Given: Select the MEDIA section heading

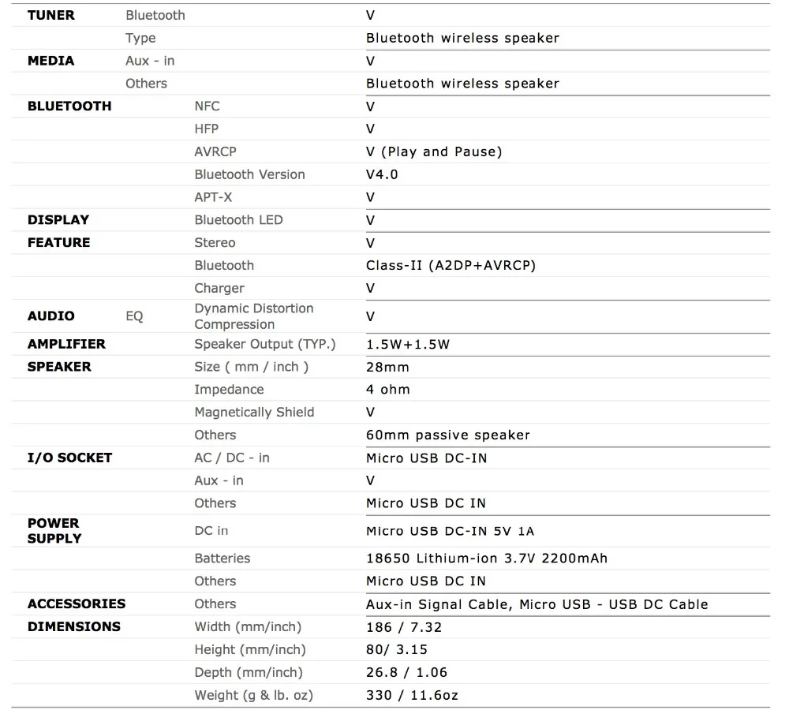Looking at the screenshot, I should (x=50, y=61).
